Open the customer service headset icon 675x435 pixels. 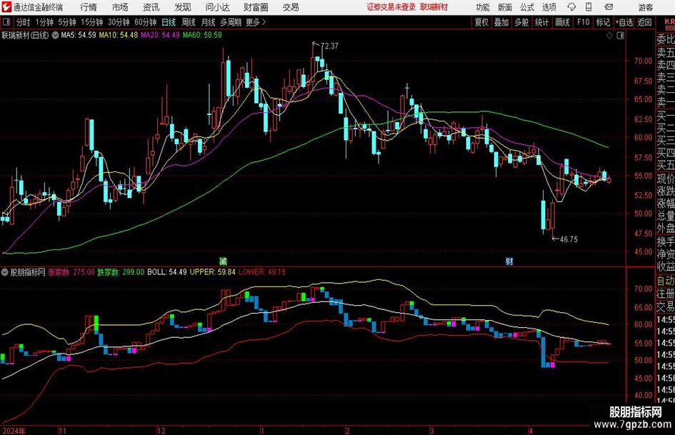(571, 7)
